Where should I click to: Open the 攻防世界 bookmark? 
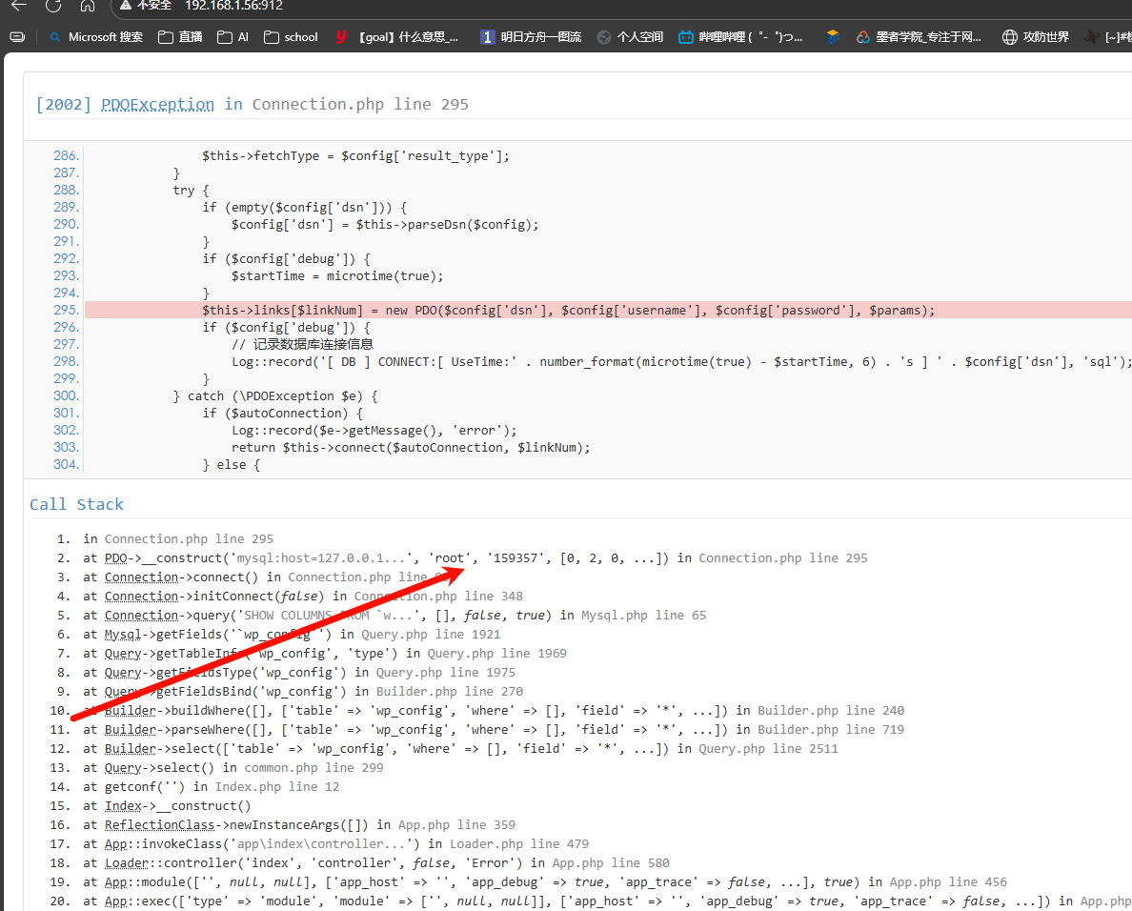point(1036,37)
